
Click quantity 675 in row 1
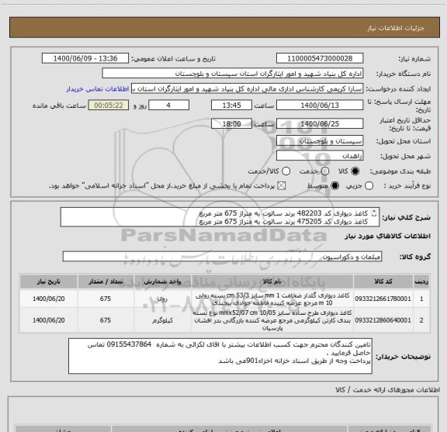click(x=106, y=299)
